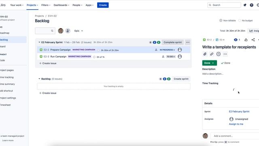
Task: Click the EVH-02 breadcrumb link
Action: tap(52, 16)
